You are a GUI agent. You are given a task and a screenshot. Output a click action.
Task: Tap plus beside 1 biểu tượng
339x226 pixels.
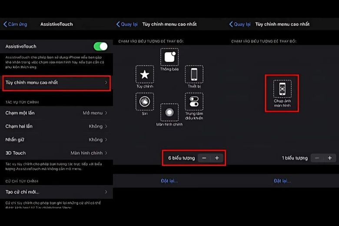(330, 158)
